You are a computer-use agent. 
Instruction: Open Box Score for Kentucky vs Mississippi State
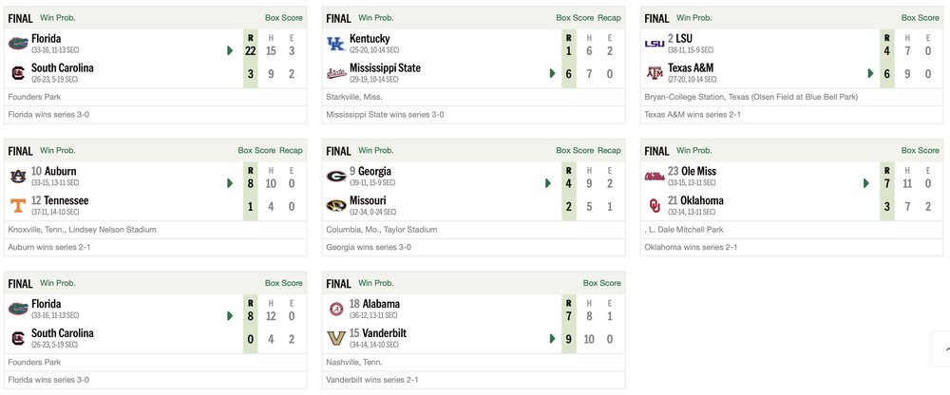coord(575,18)
